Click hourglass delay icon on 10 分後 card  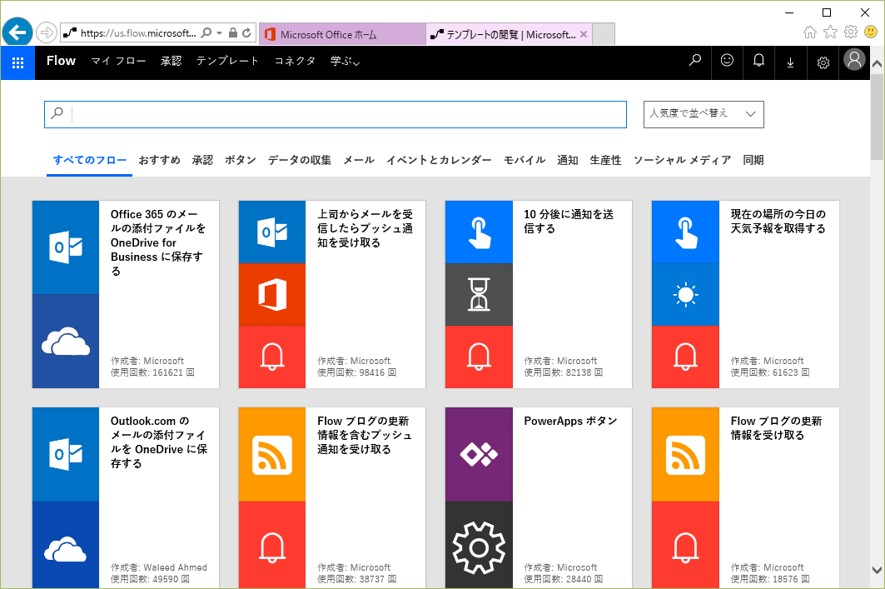[x=479, y=295]
